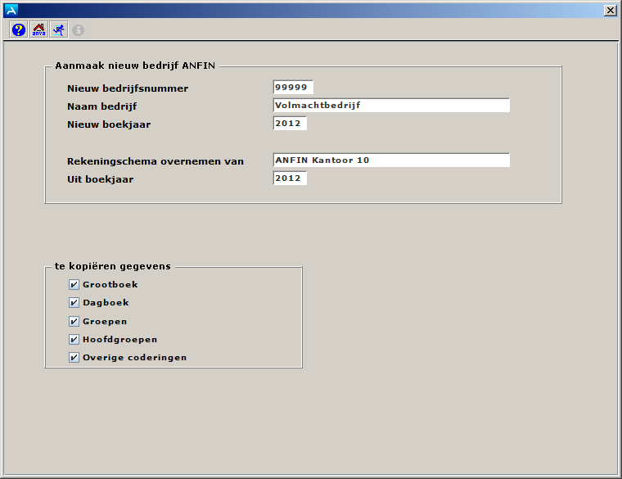The image size is (622, 479).
Task: Click the blue question mark help icon
Action: 19,29
